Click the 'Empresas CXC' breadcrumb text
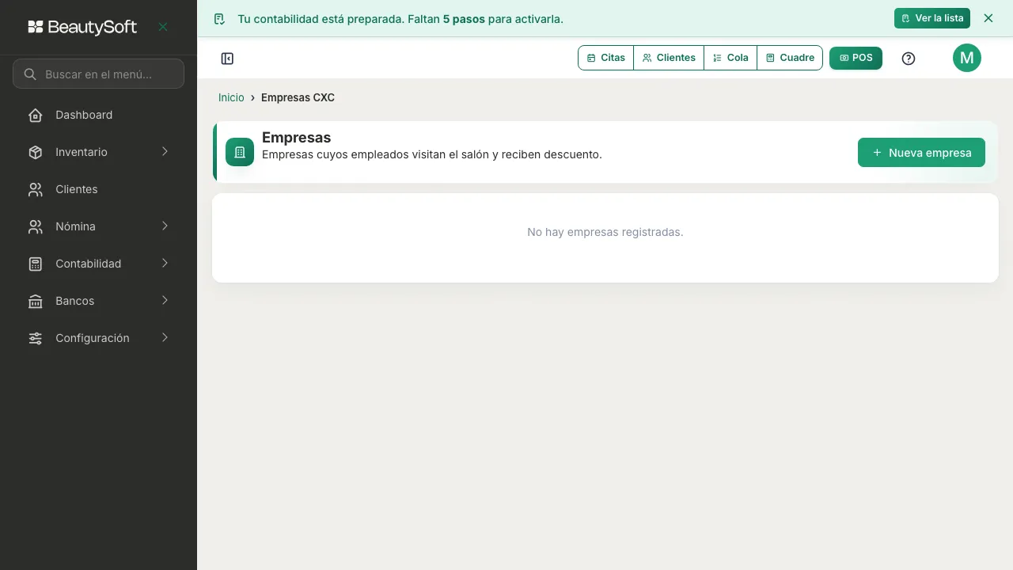The image size is (1013, 570). (298, 97)
